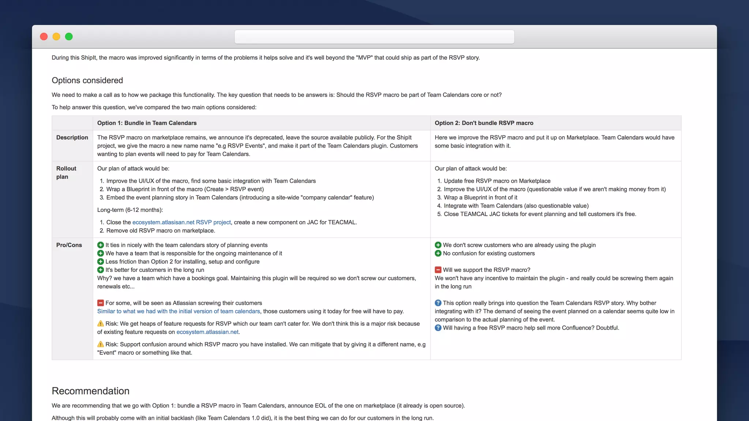Click green plus icon beside 'It ties in nicely'
Viewport: 749px width, 421px height.
coord(101,245)
